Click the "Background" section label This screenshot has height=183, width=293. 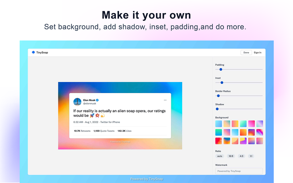[x=222, y=117]
